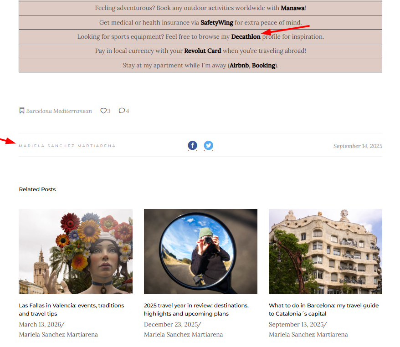Click author under 2025 travel year post
Image resolution: width=400 pixels, height=347 pixels.
(x=183, y=335)
